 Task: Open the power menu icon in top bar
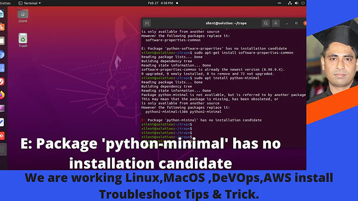tap(303, 3)
